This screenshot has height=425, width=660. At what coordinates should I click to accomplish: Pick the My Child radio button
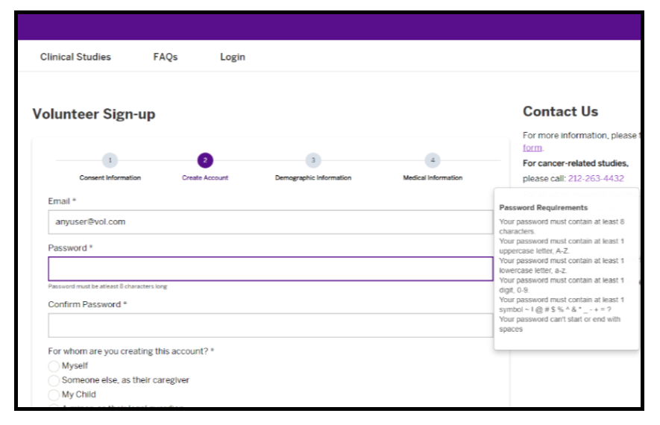coord(54,394)
